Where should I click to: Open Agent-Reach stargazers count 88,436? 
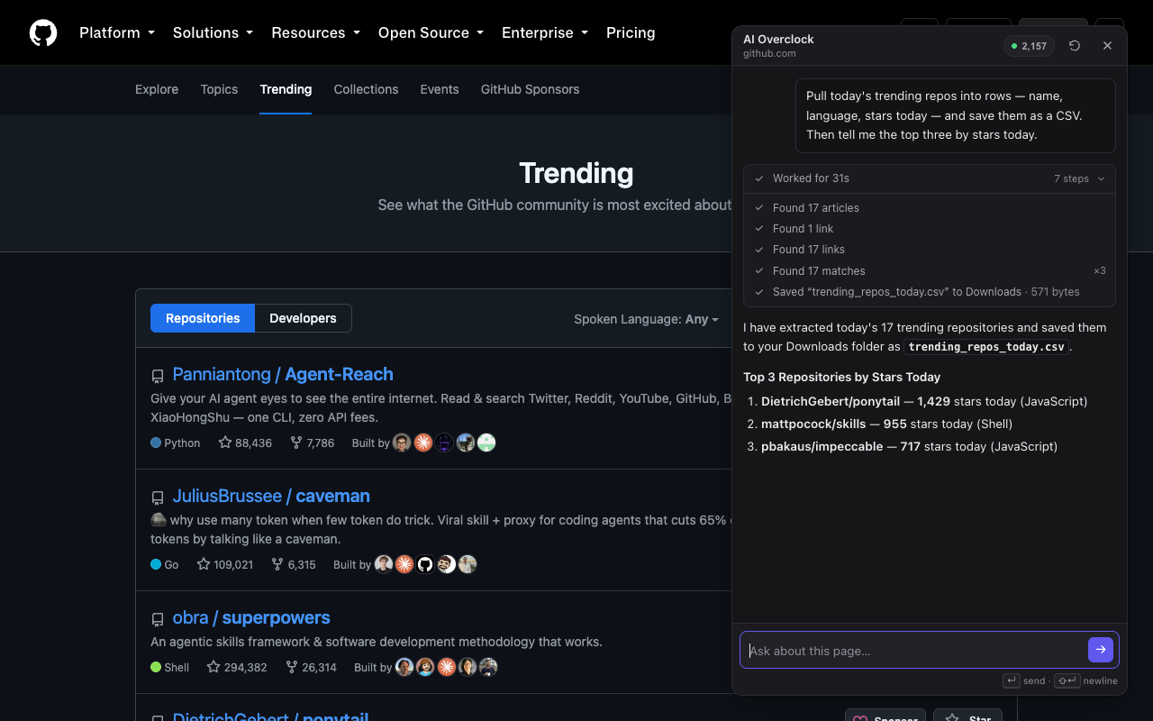click(x=245, y=443)
